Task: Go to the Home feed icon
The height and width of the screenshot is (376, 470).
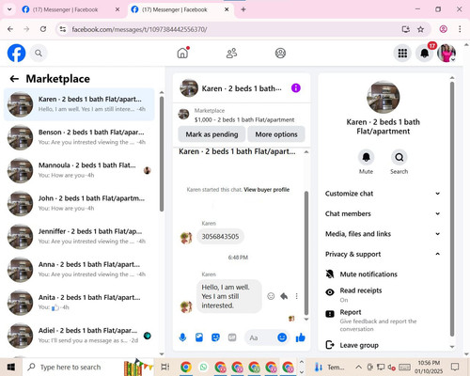Action: 182,53
